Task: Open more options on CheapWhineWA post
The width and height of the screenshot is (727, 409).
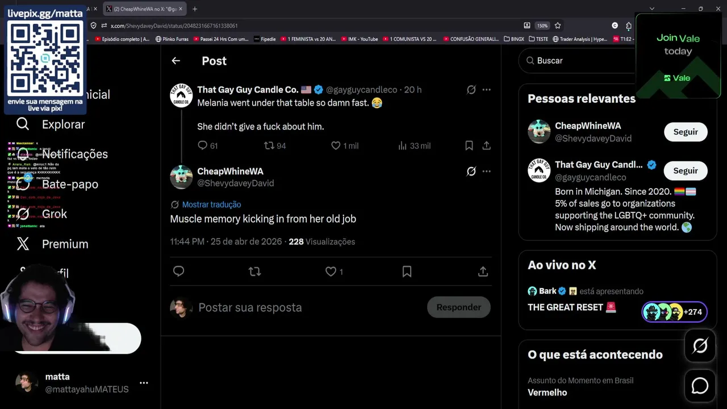Action: pos(486,171)
